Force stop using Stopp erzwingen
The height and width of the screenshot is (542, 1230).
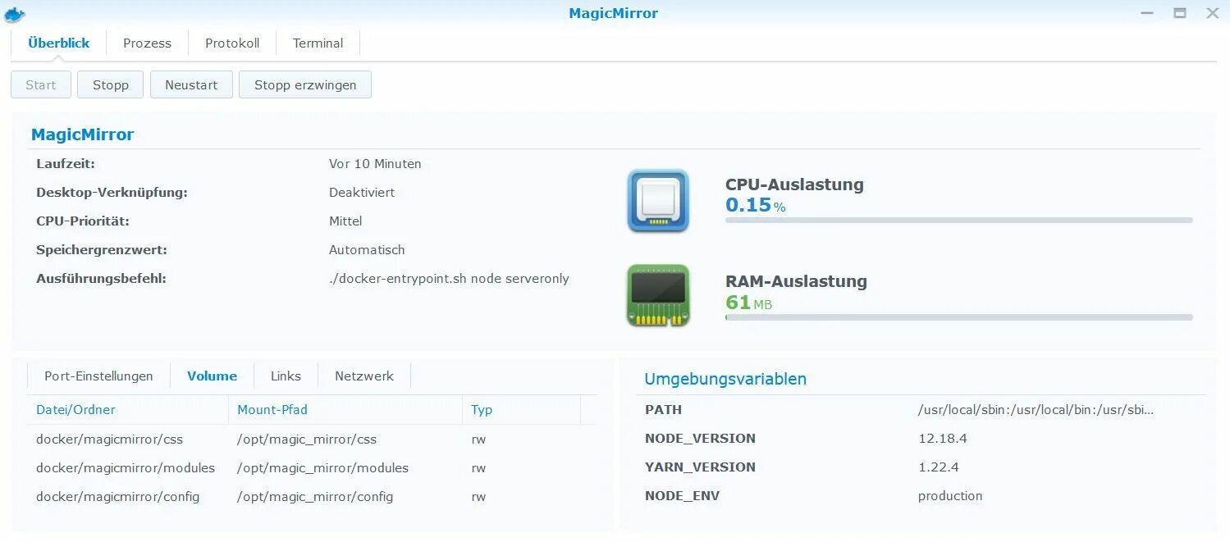pyautogui.click(x=304, y=84)
